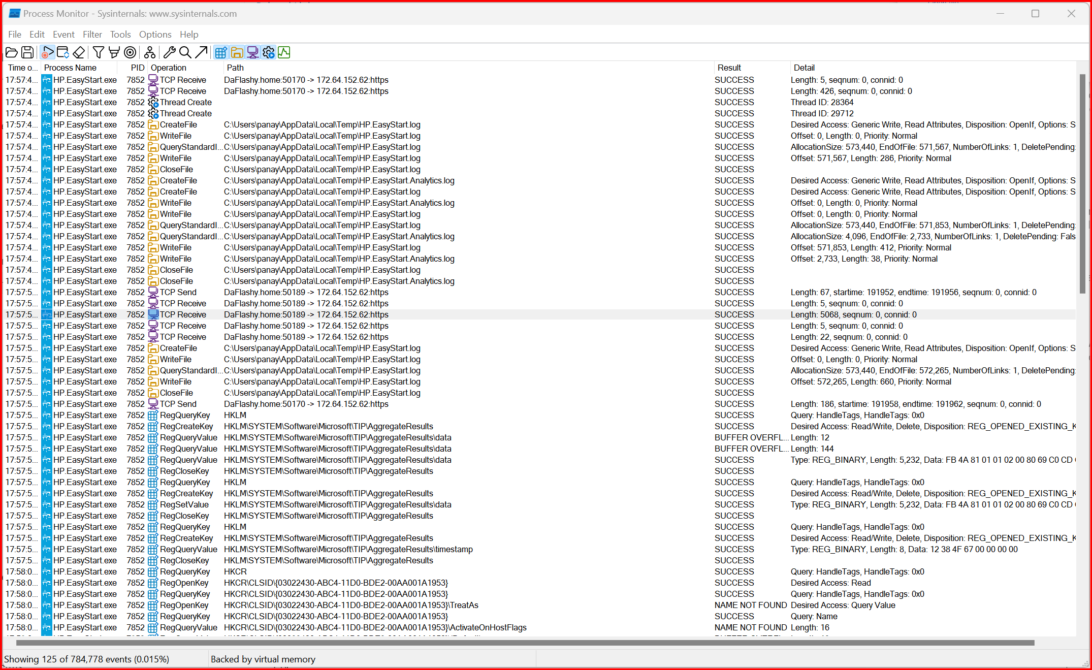Screen dimensions: 1092x670
Task: Show the Process Tree icon
Action: point(150,52)
